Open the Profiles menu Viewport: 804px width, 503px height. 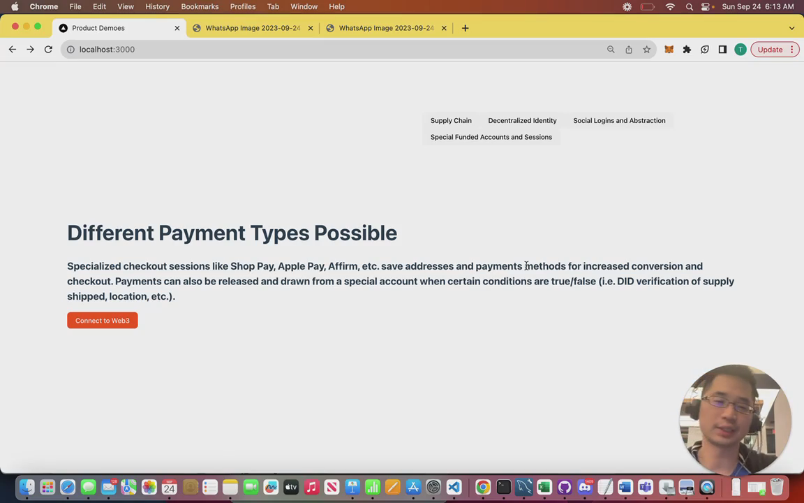(243, 7)
